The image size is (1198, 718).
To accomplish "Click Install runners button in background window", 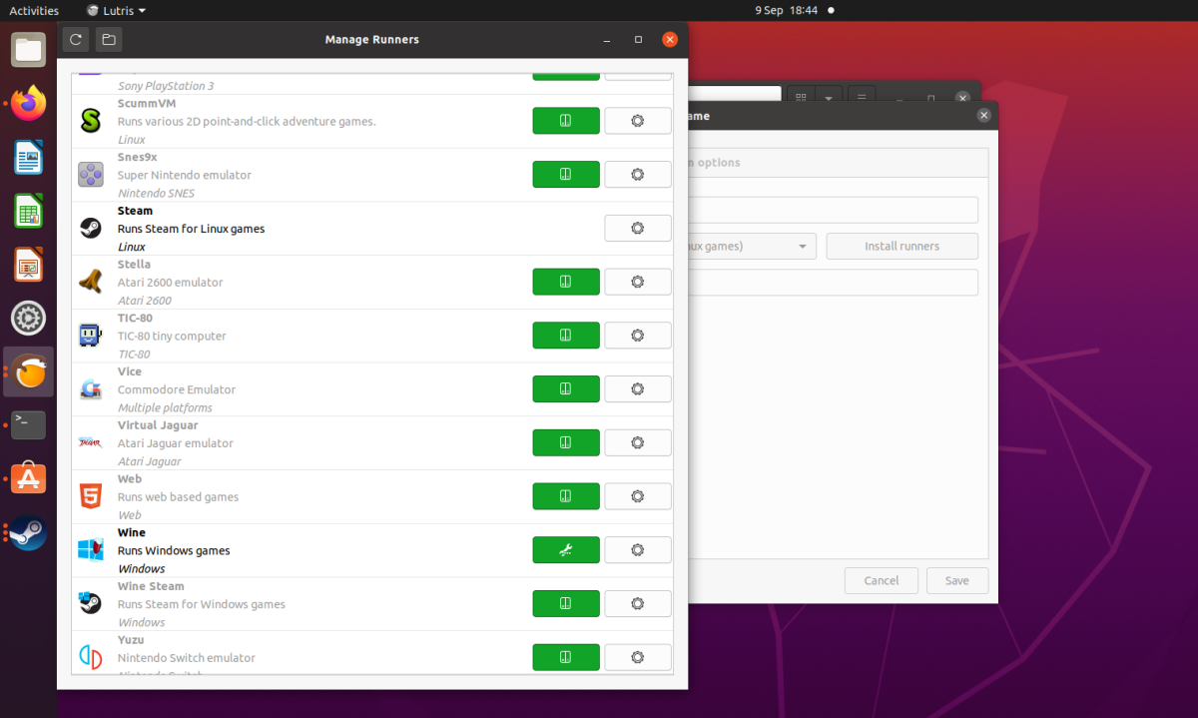I will coord(901,247).
